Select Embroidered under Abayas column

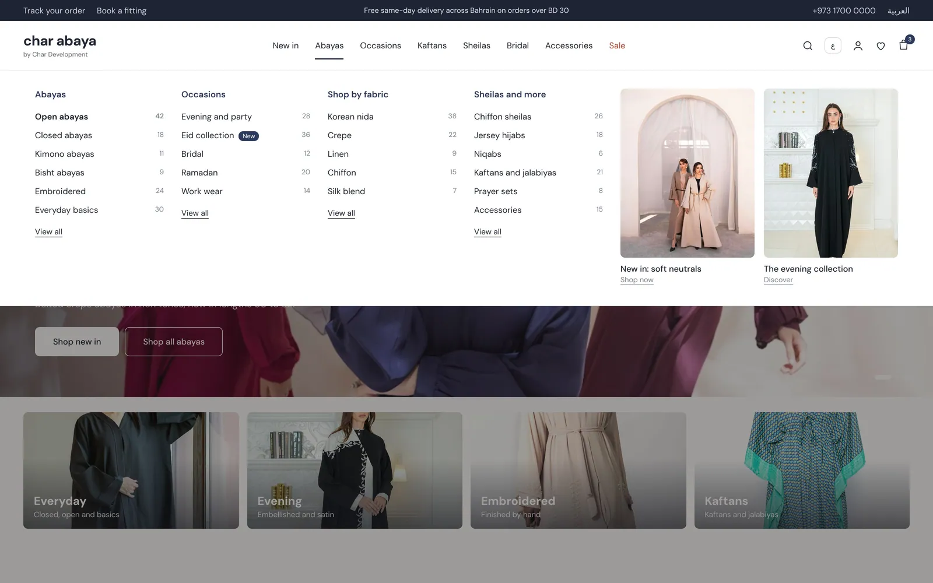[99, 191]
